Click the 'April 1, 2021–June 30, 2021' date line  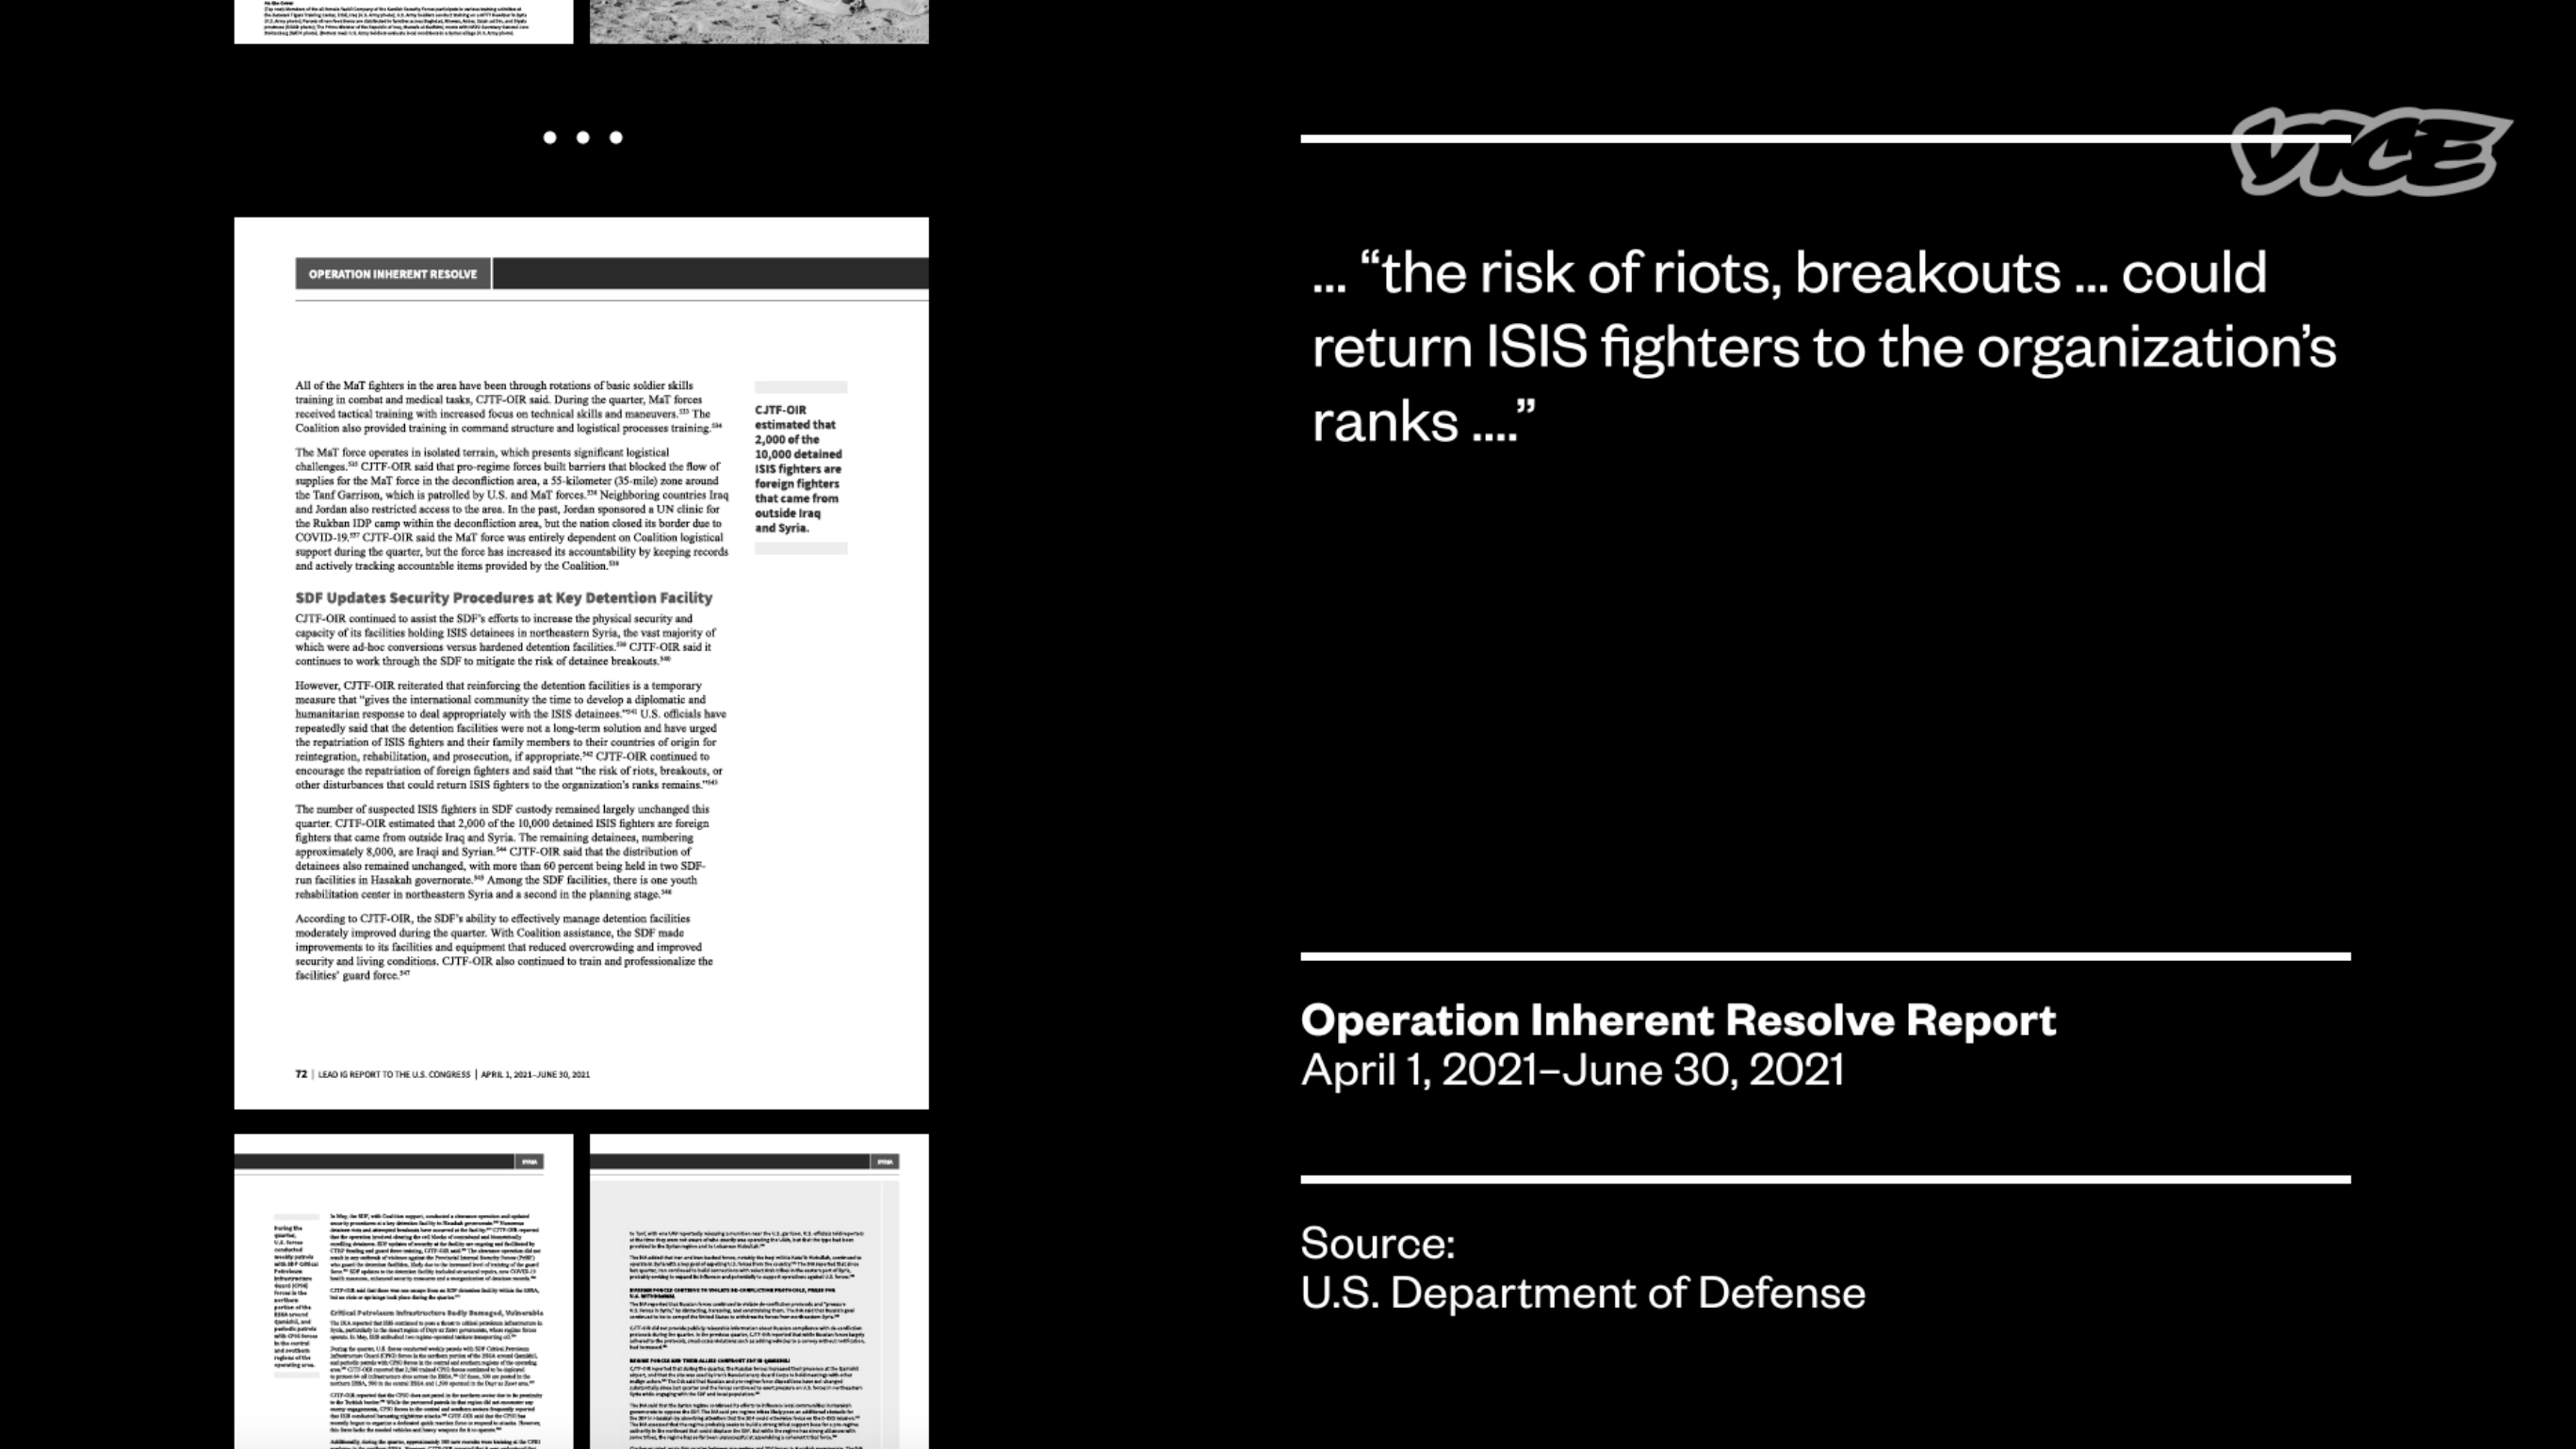1571,1070
